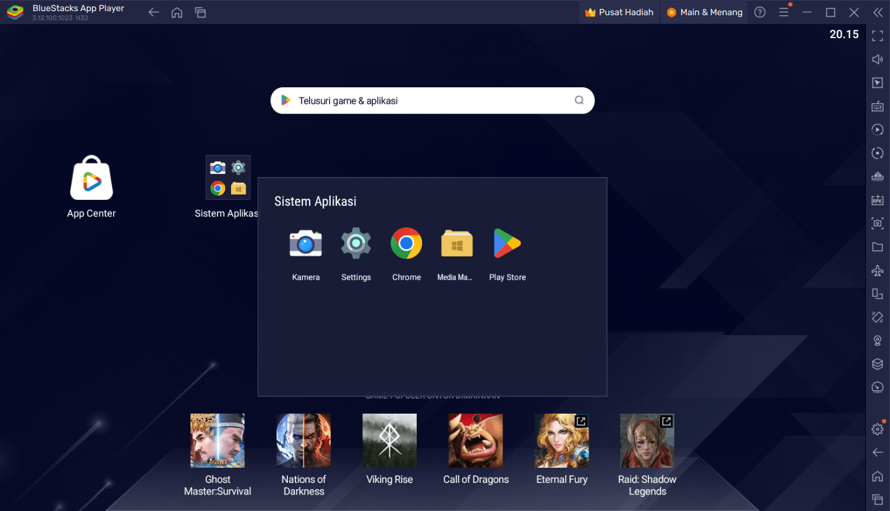This screenshot has height=511, width=890.
Task: Click the sidebar back arrow
Action: [x=878, y=452]
